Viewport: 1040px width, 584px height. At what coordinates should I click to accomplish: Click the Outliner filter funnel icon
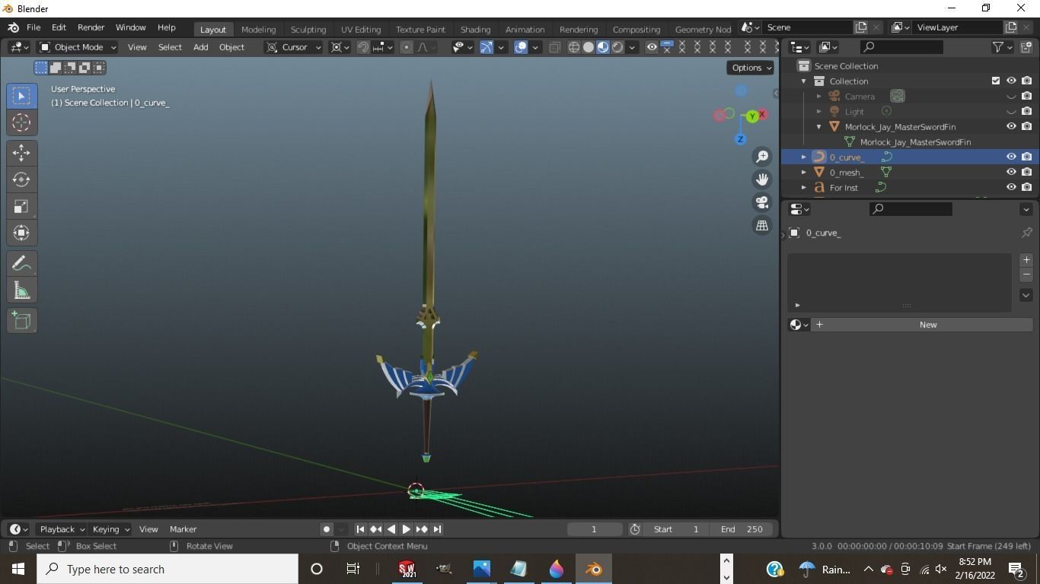click(997, 47)
